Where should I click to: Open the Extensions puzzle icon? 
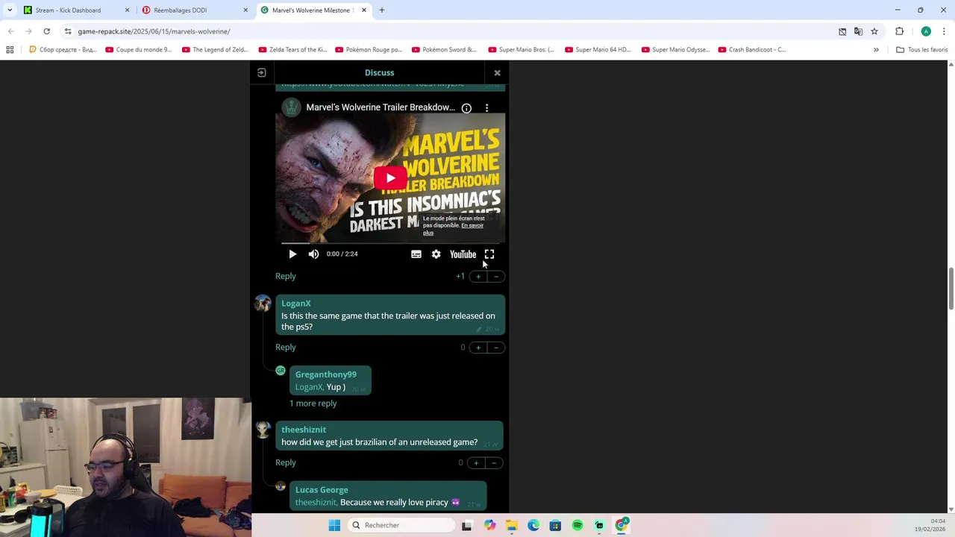[x=899, y=31]
